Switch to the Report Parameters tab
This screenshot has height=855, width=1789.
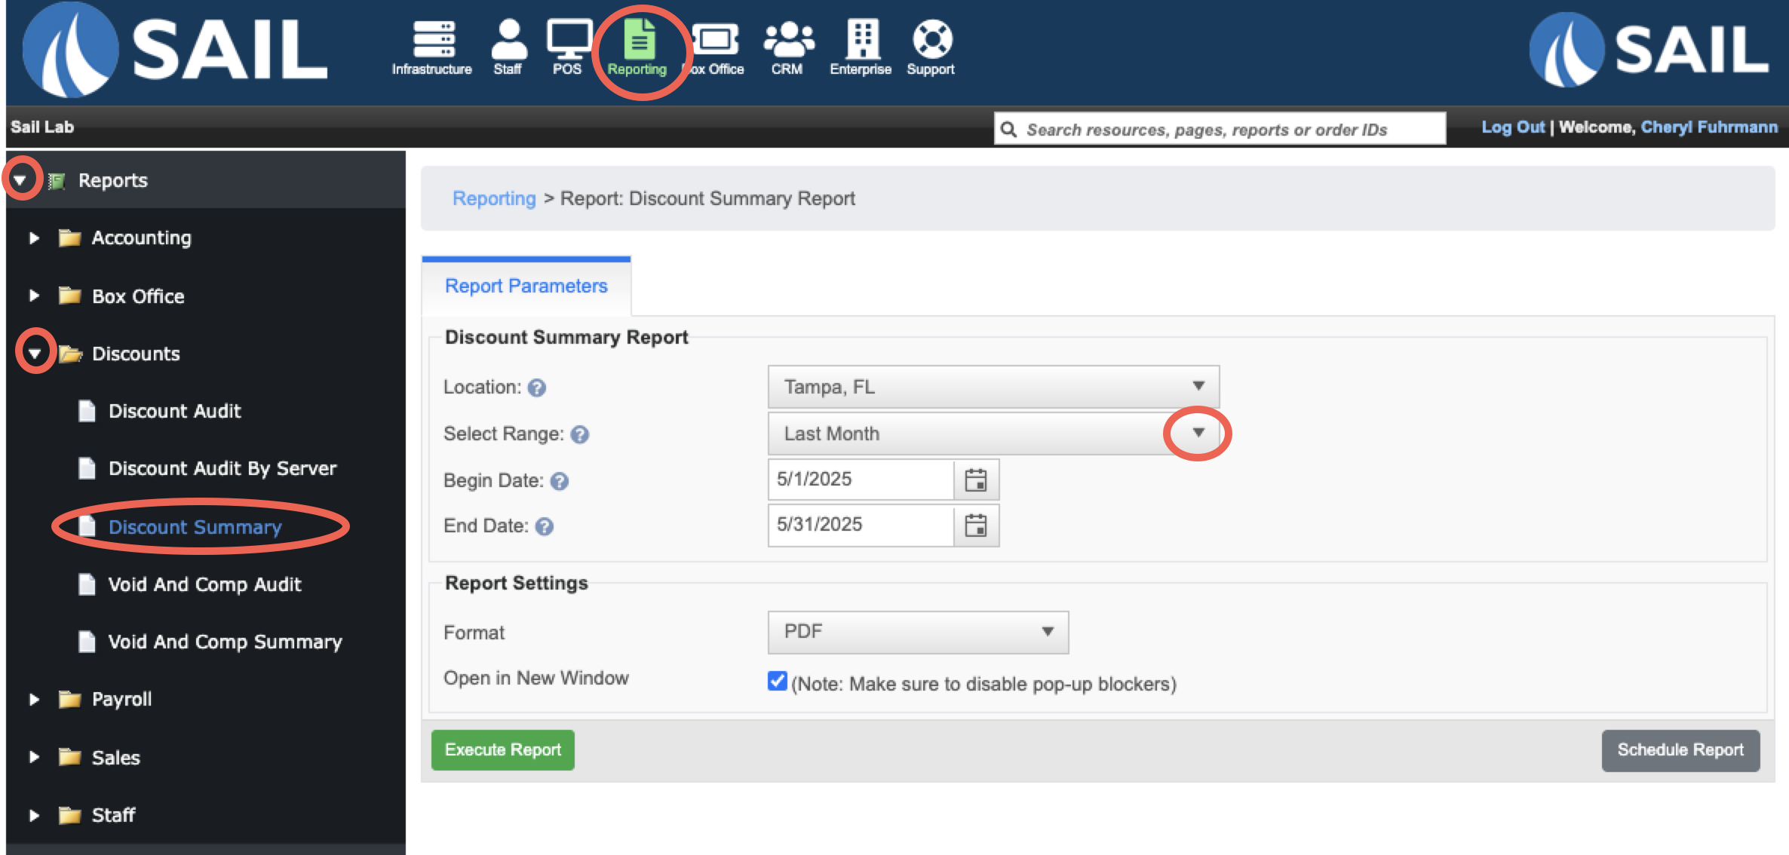coord(526,286)
